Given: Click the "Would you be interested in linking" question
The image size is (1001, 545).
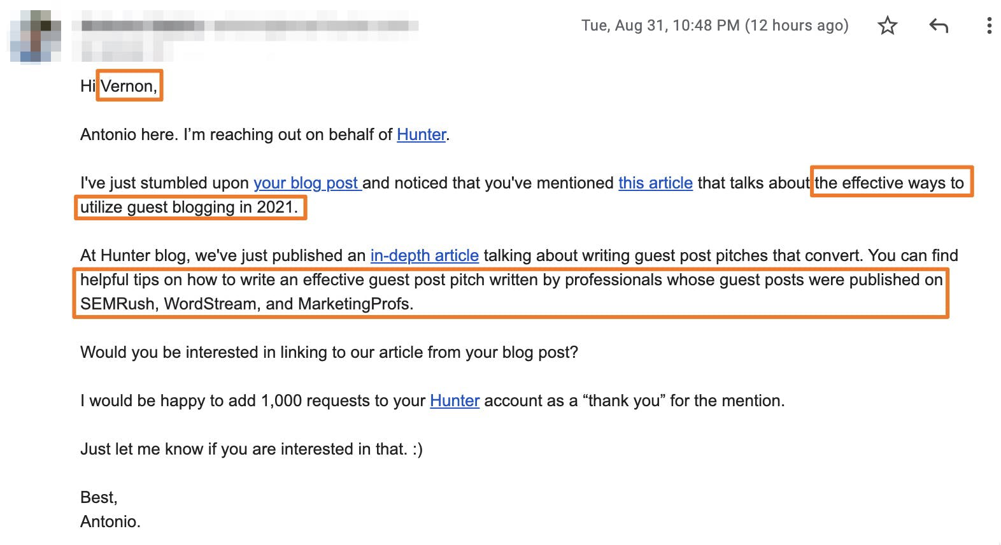Looking at the screenshot, I should [329, 353].
